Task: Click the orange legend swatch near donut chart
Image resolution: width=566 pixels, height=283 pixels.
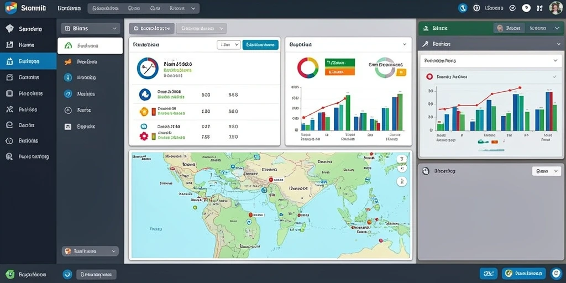Action: click(x=340, y=72)
